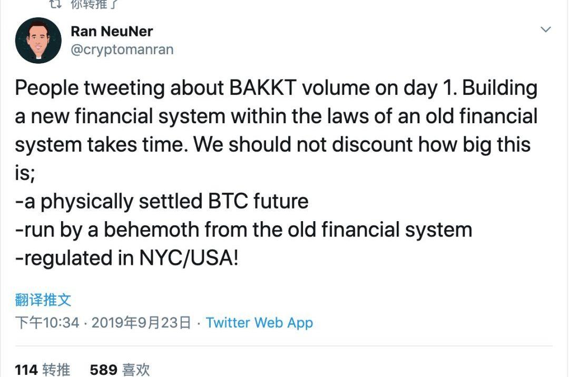Click the line 'run by a behemoth'

coord(242,230)
